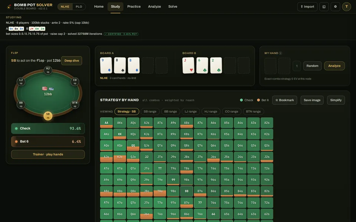The width and height of the screenshot is (356, 222).
Task: Click the empty turn card slot on Board B
Action: coord(230,65)
